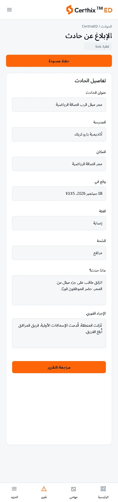Screen dimensions: 118x502
Task: Click the وقع في date field
Action: (59, 194)
